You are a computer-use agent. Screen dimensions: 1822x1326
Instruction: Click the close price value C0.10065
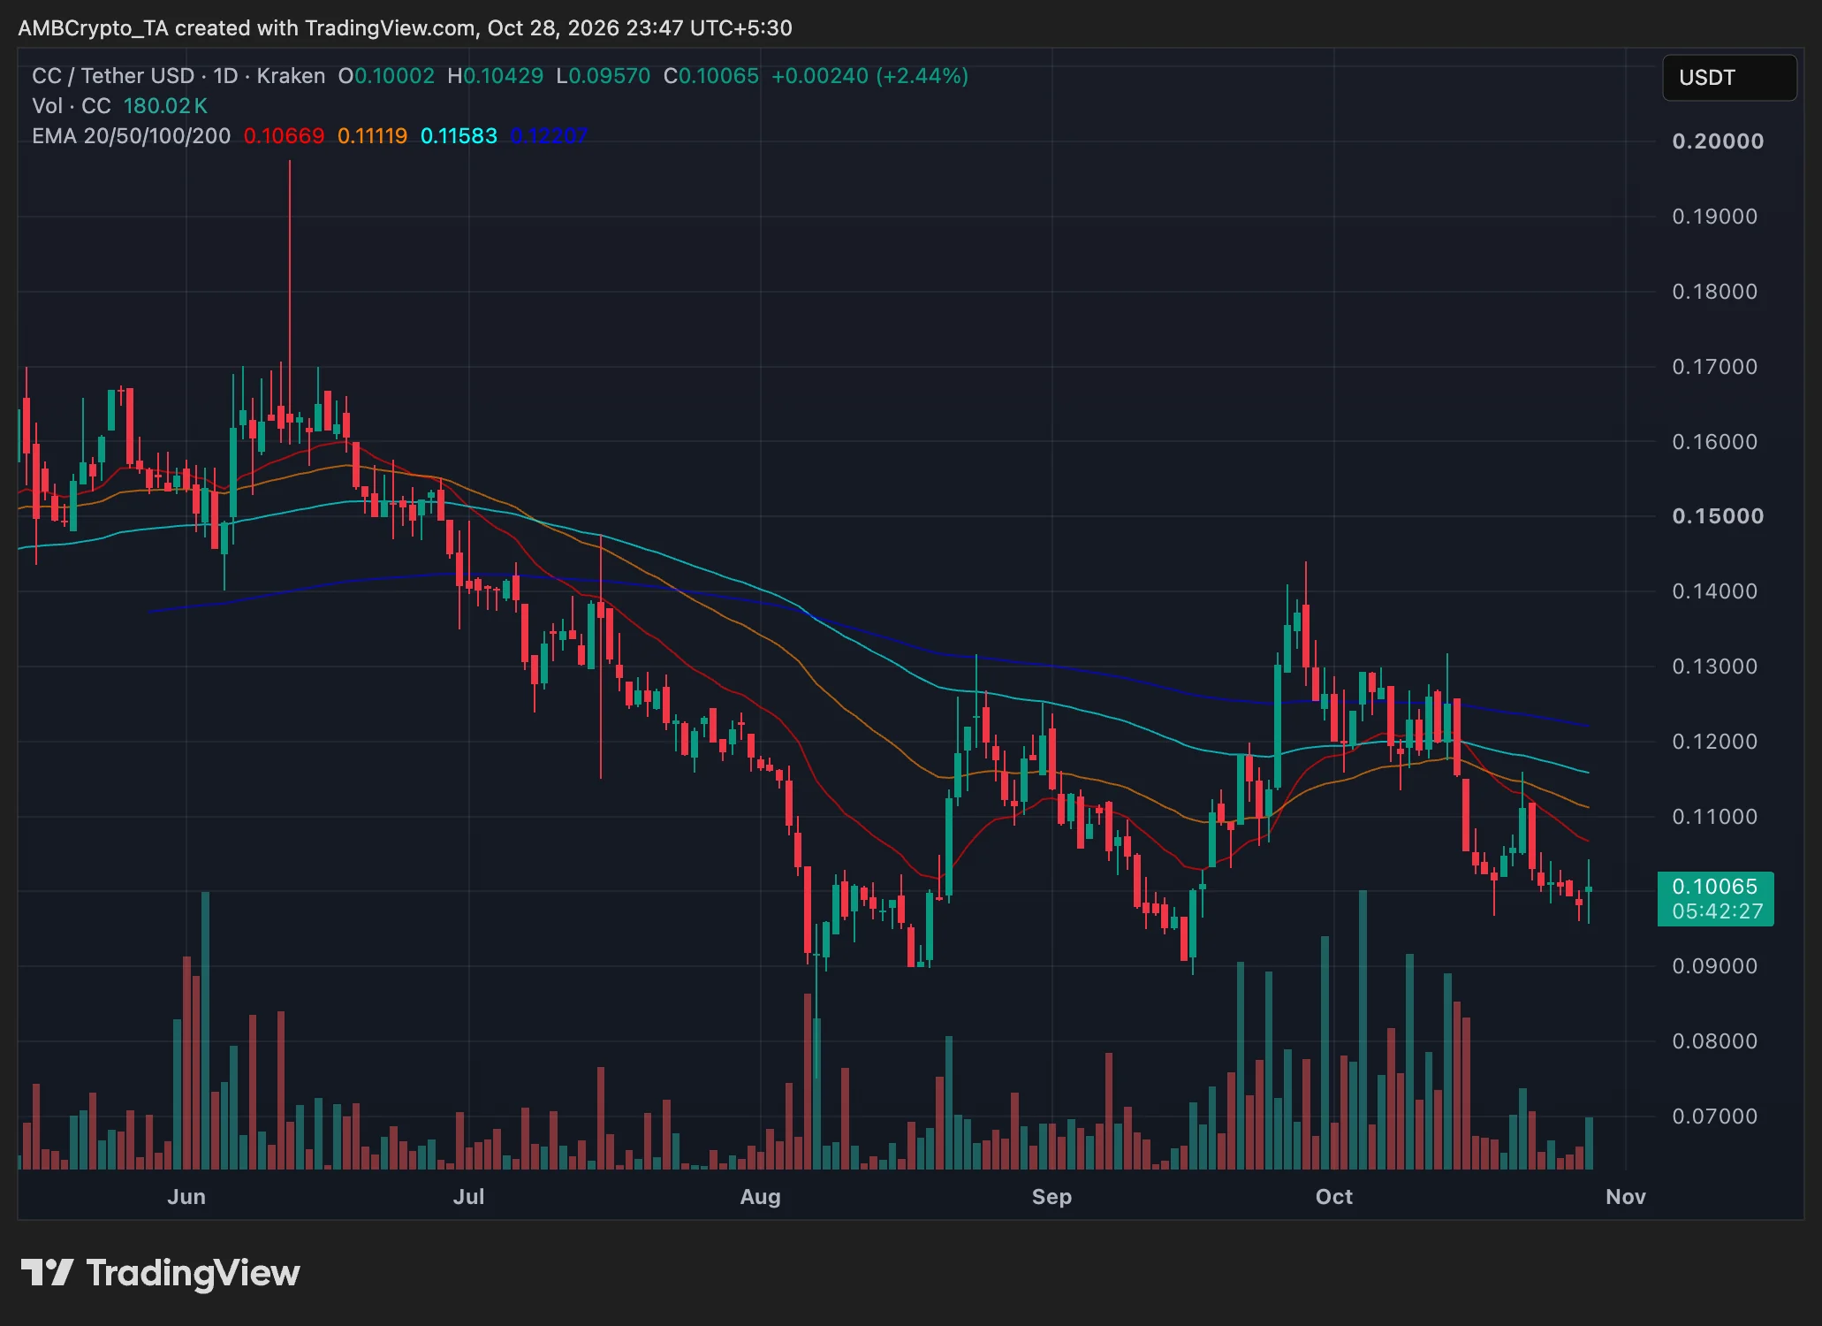[711, 76]
